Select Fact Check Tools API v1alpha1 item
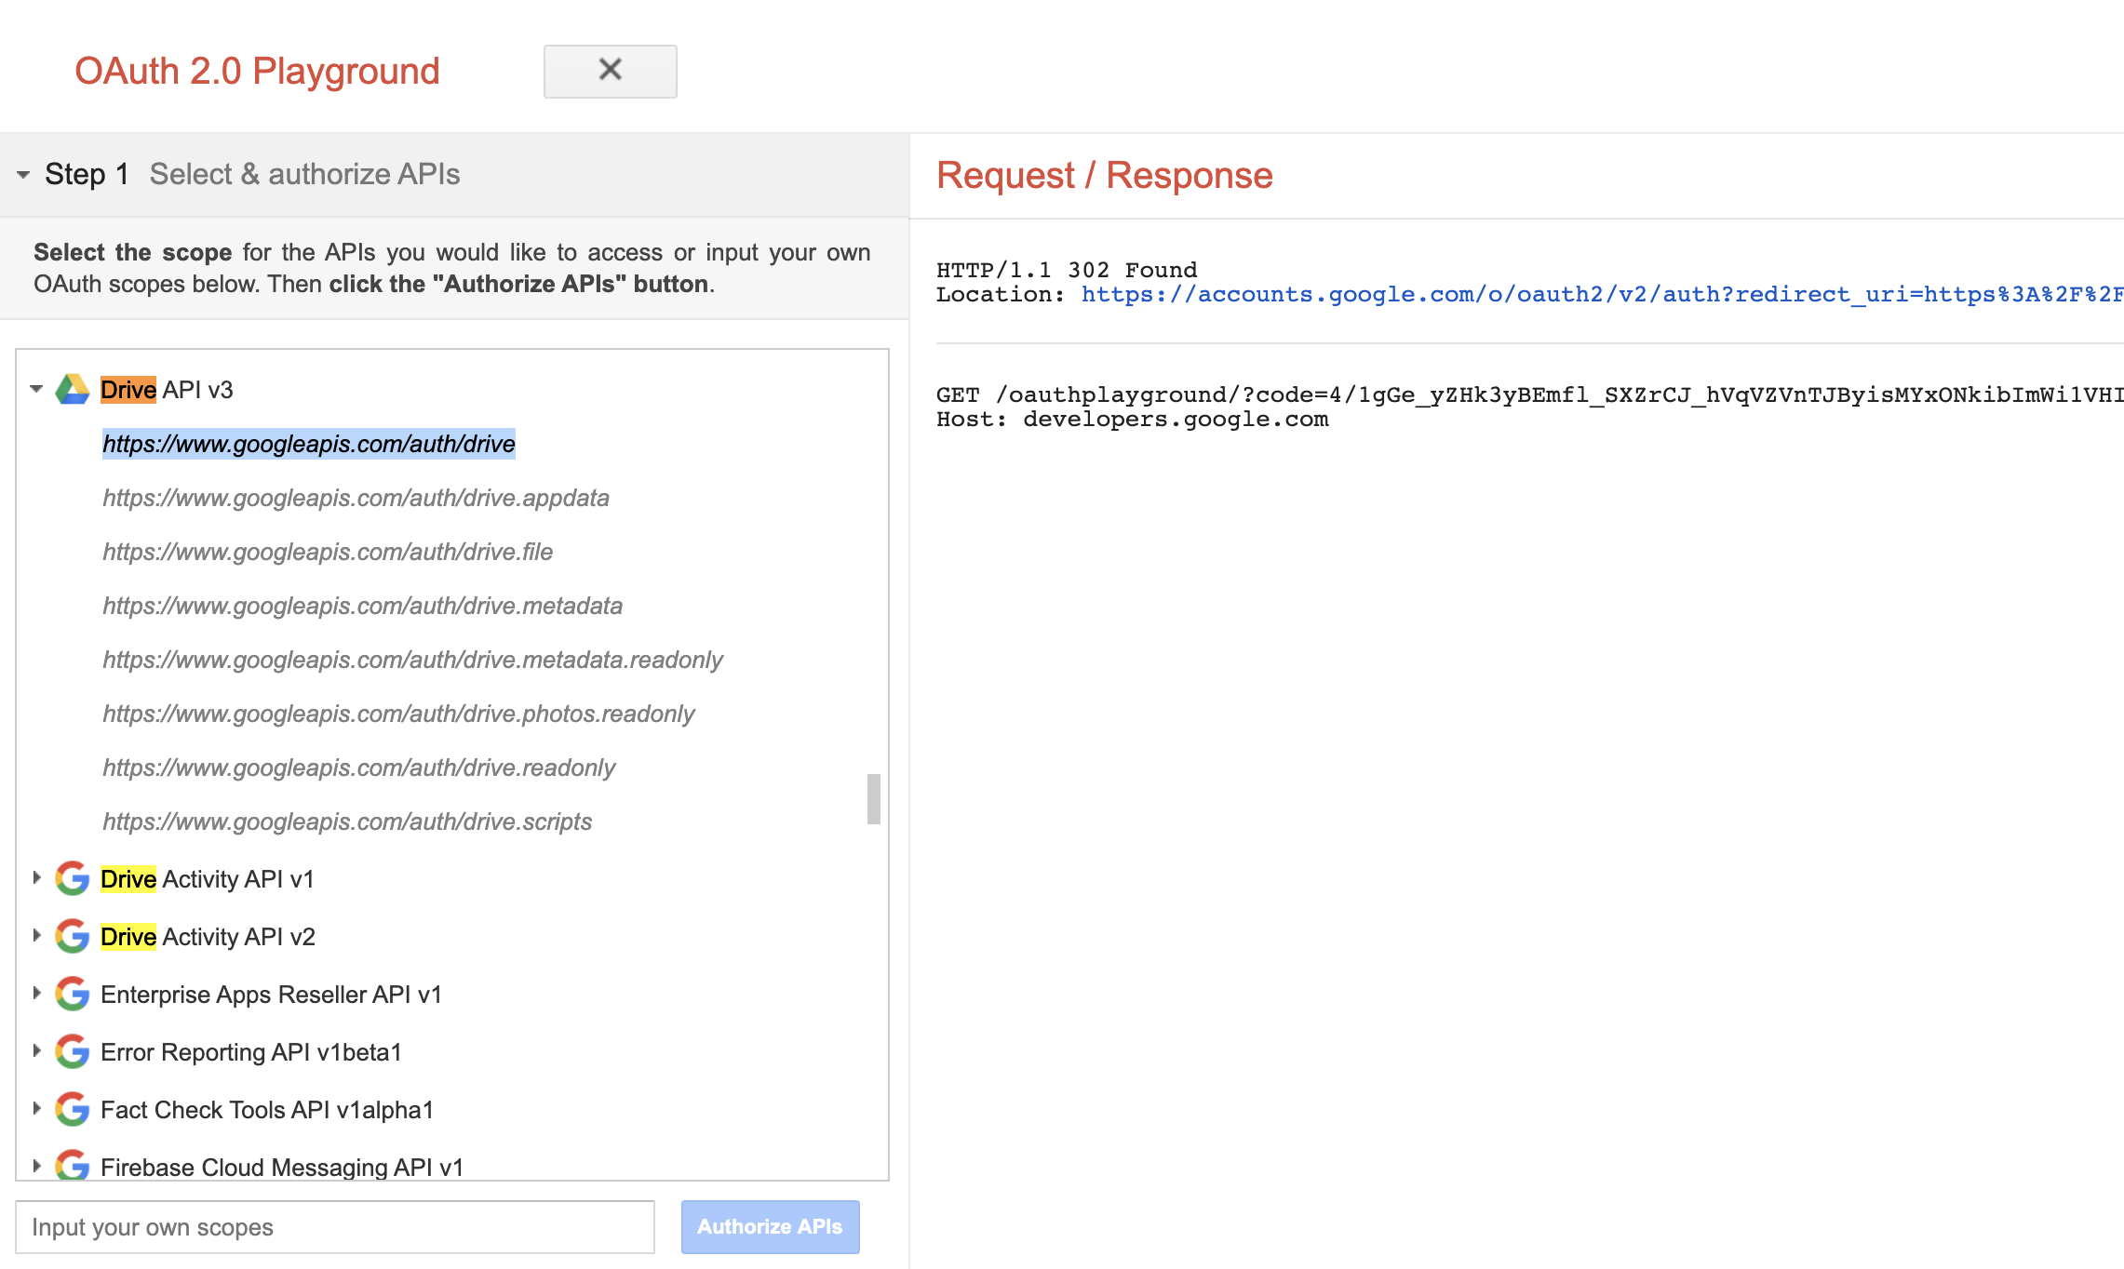The height and width of the screenshot is (1269, 2124). [267, 1110]
